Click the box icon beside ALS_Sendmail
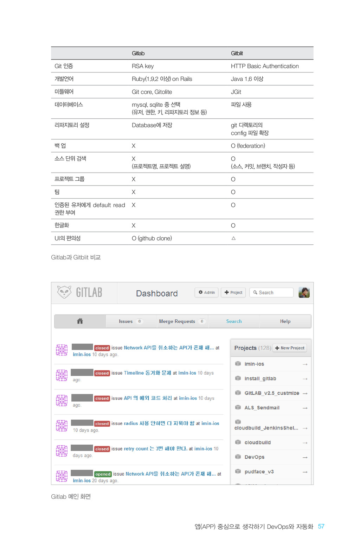 [238, 407]
